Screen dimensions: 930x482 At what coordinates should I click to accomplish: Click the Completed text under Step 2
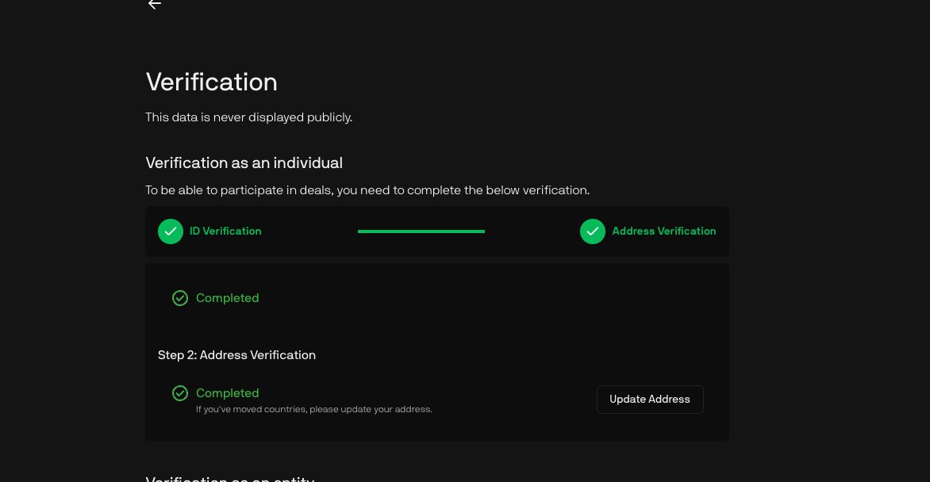tap(227, 393)
